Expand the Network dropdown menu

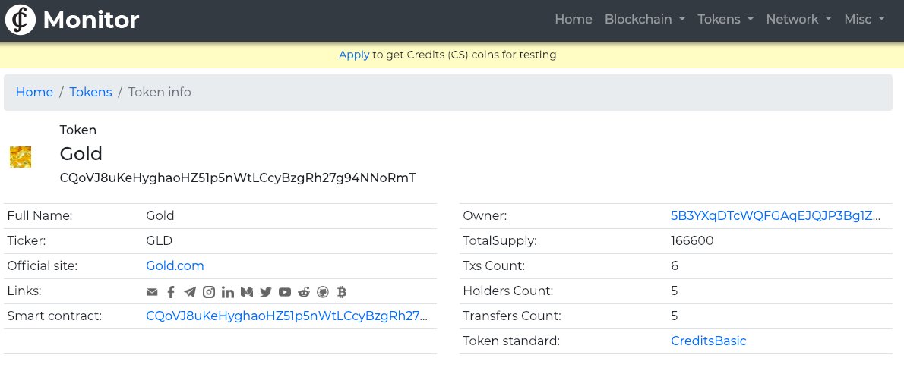pyautogui.click(x=798, y=19)
